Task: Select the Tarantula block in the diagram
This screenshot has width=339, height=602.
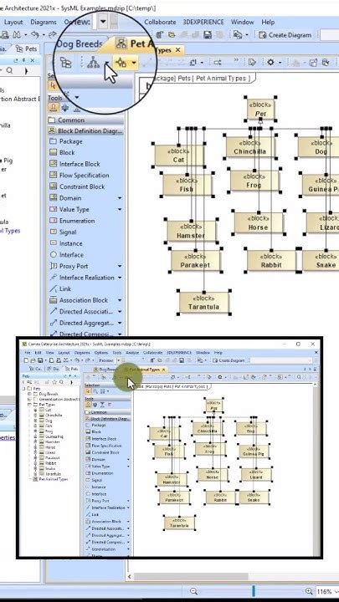Action: click(204, 303)
